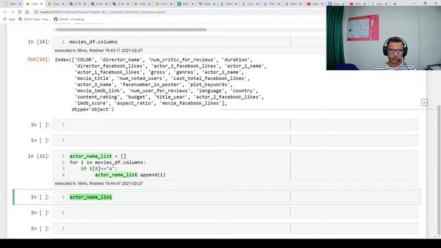Click 'actor_2_facebook_likes' in the output
Image resolution: width=441 pixels, height=248 pixels.
coord(227,96)
